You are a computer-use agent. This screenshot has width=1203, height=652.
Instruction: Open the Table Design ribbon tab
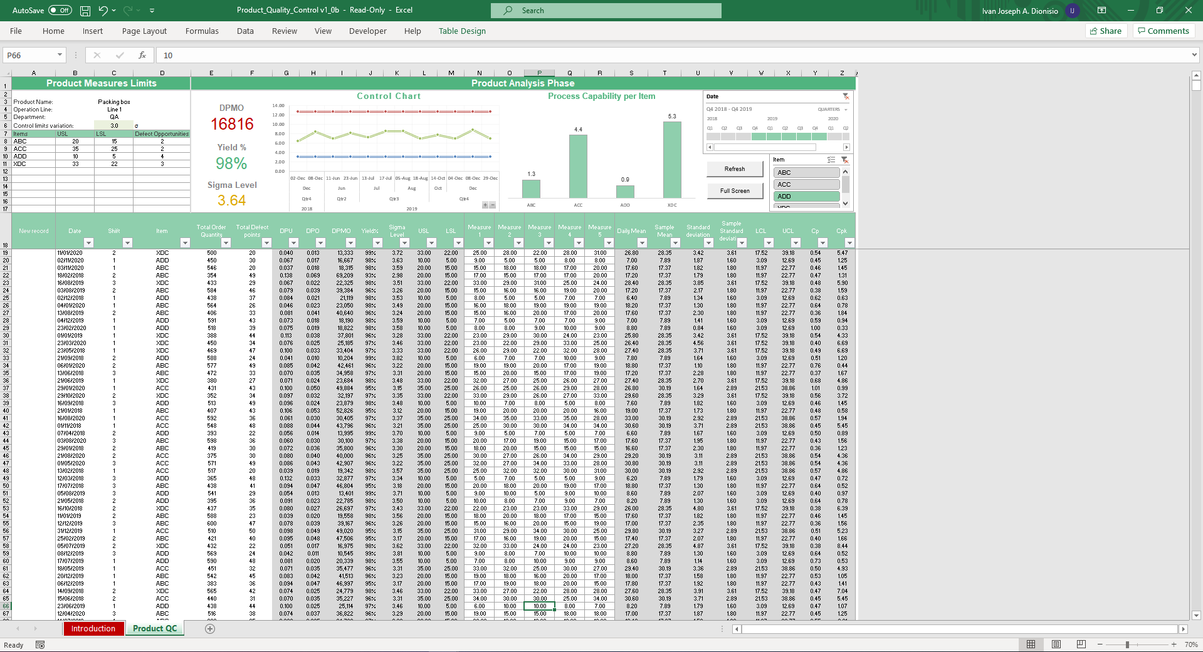[462, 31]
